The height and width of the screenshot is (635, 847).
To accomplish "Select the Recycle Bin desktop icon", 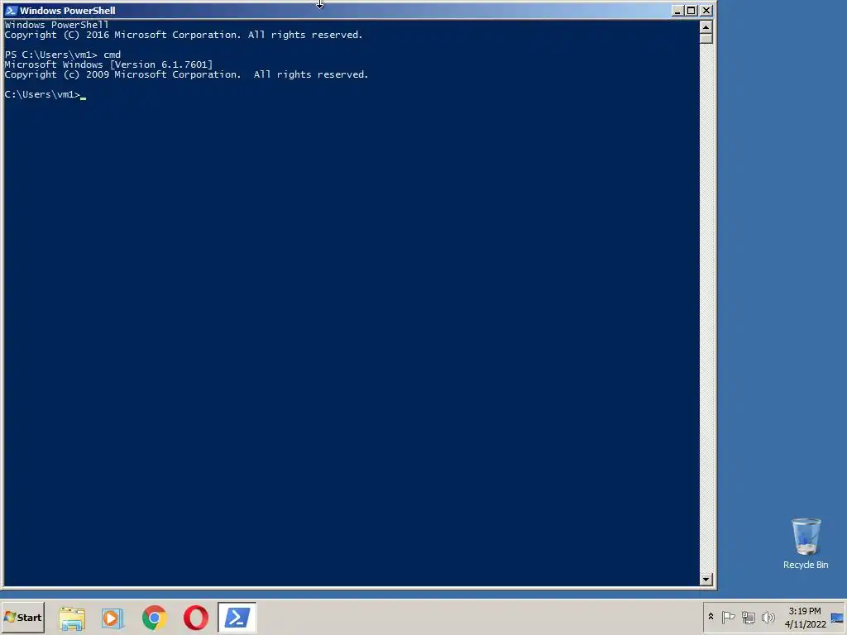I will coord(806,543).
